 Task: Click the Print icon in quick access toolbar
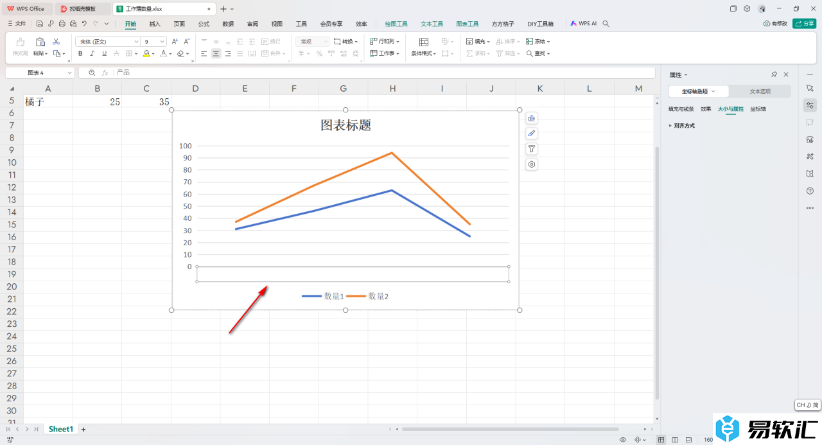[x=62, y=24]
